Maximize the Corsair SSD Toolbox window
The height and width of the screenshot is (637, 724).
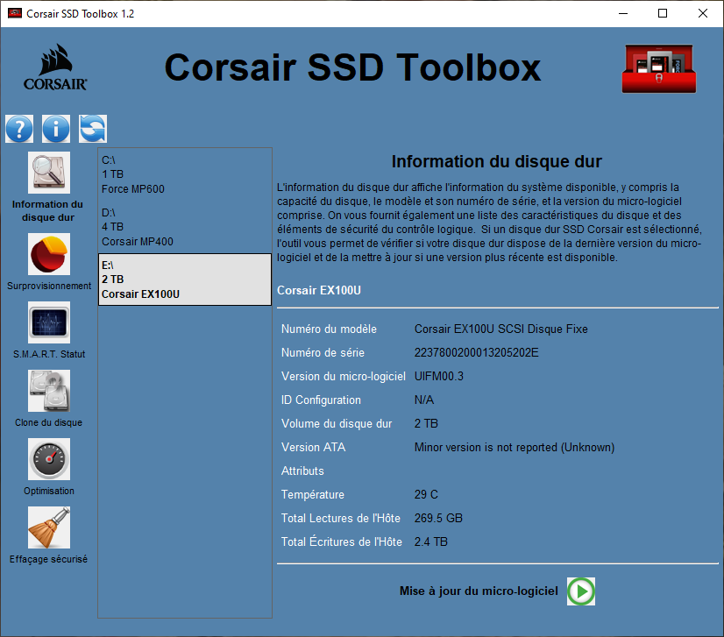click(x=663, y=13)
